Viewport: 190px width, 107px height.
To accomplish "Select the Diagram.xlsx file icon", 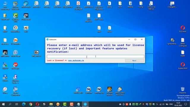I will (68, 4).
